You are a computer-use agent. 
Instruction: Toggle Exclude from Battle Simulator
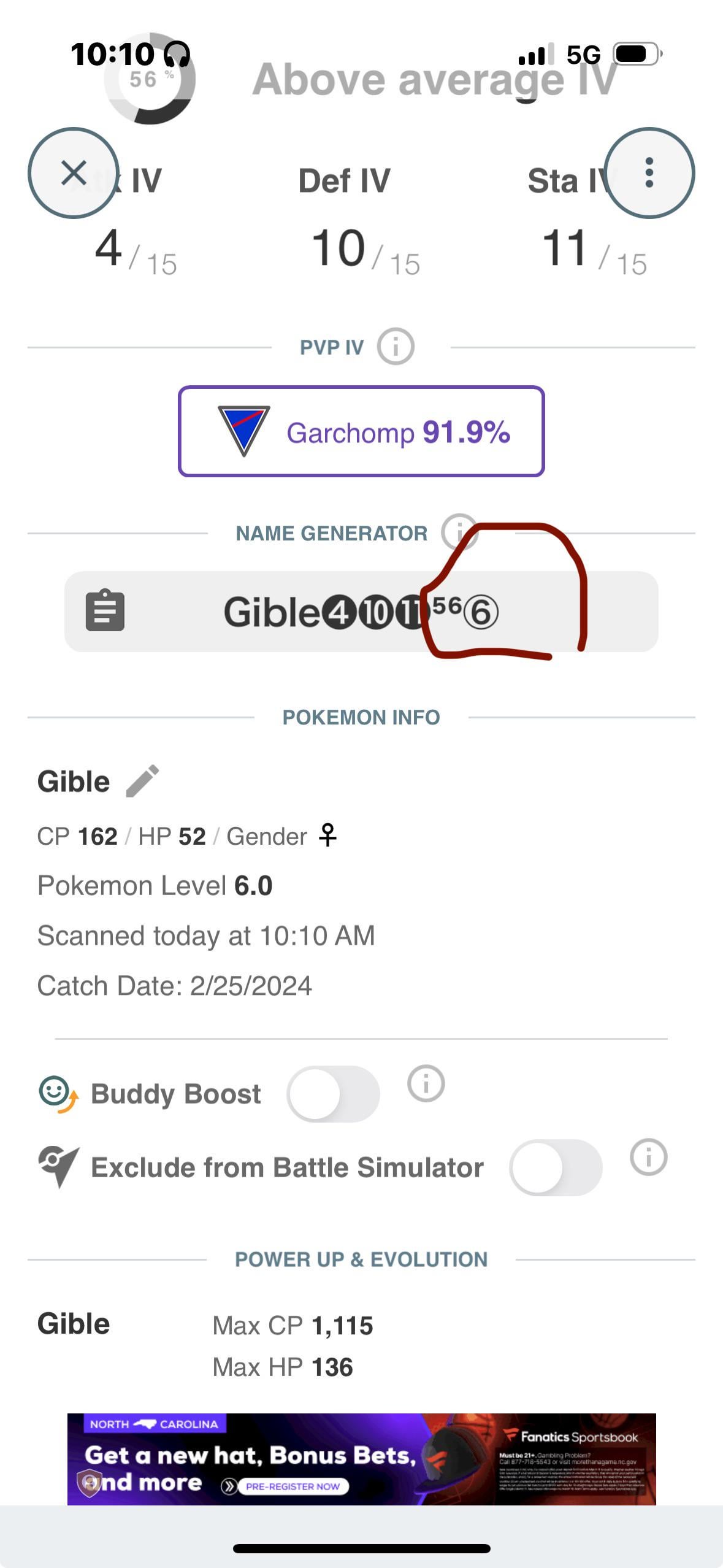tap(556, 1167)
